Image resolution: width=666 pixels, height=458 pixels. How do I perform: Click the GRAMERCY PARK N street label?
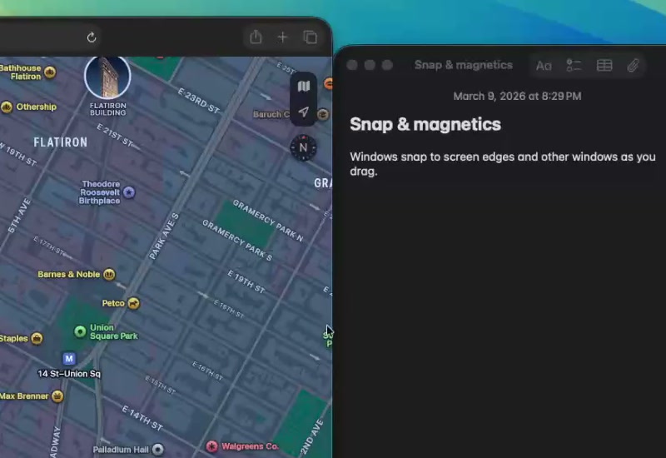point(268,221)
